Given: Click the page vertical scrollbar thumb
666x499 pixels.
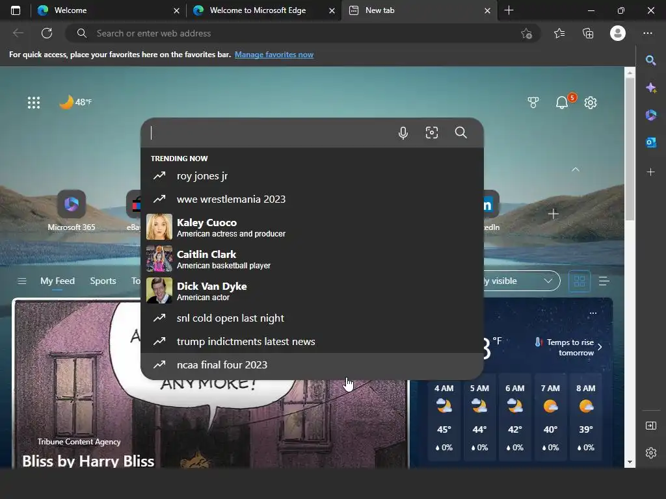Looking at the screenshot, I should point(630,148).
